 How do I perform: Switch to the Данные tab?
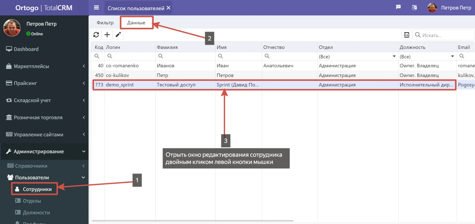pos(136,23)
